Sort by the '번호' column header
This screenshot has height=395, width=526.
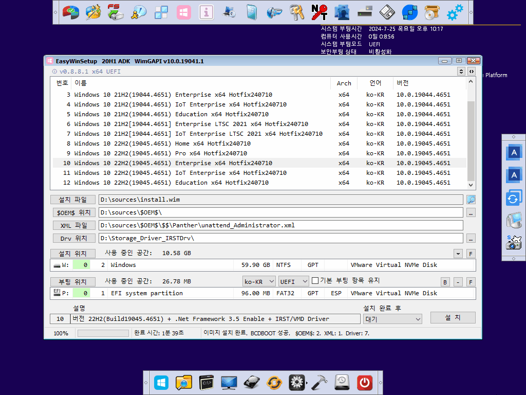[x=62, y=83]
